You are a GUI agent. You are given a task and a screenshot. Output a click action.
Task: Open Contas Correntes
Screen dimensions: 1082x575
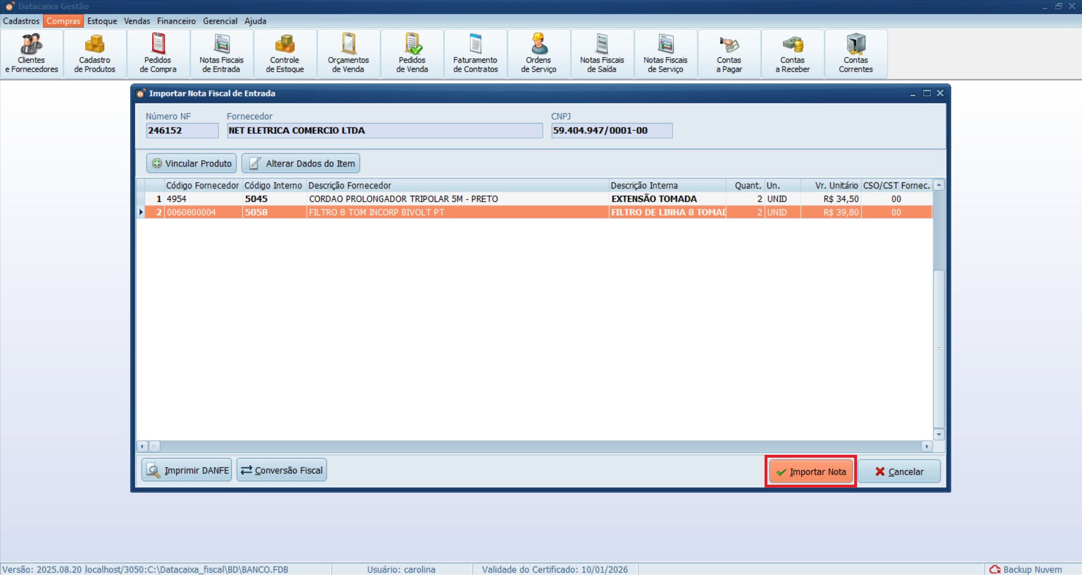[856, 52]
